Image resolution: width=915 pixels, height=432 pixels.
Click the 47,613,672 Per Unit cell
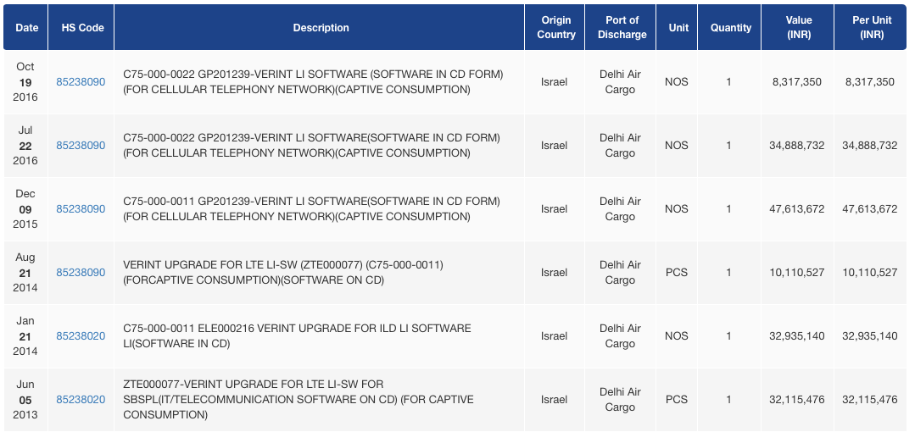[869, 209]
